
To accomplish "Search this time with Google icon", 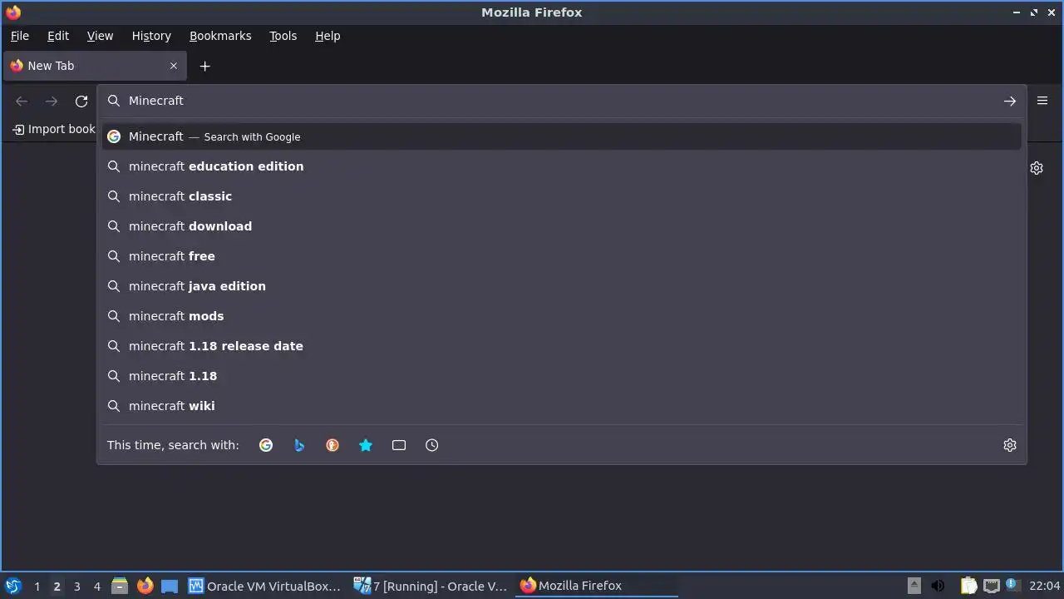I will (x=266, y=445).
